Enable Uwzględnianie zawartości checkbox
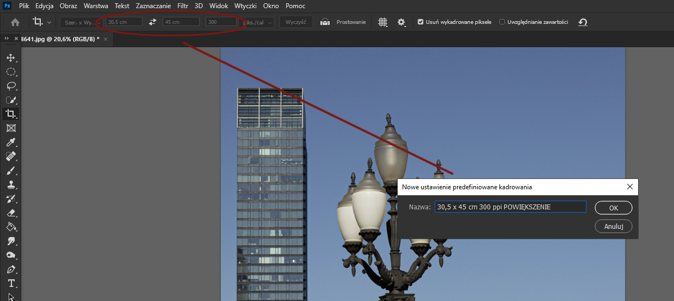This screenshot has height=301, width=674. [502, 22]
